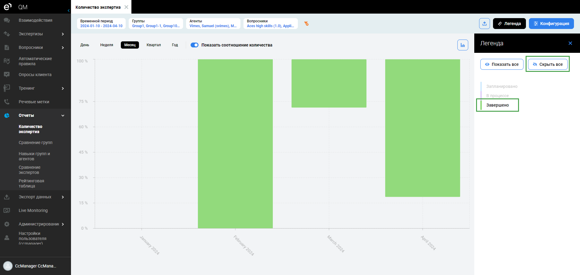
Task: Expand the Тренинг submenu arrow
Action: point(63,88)
